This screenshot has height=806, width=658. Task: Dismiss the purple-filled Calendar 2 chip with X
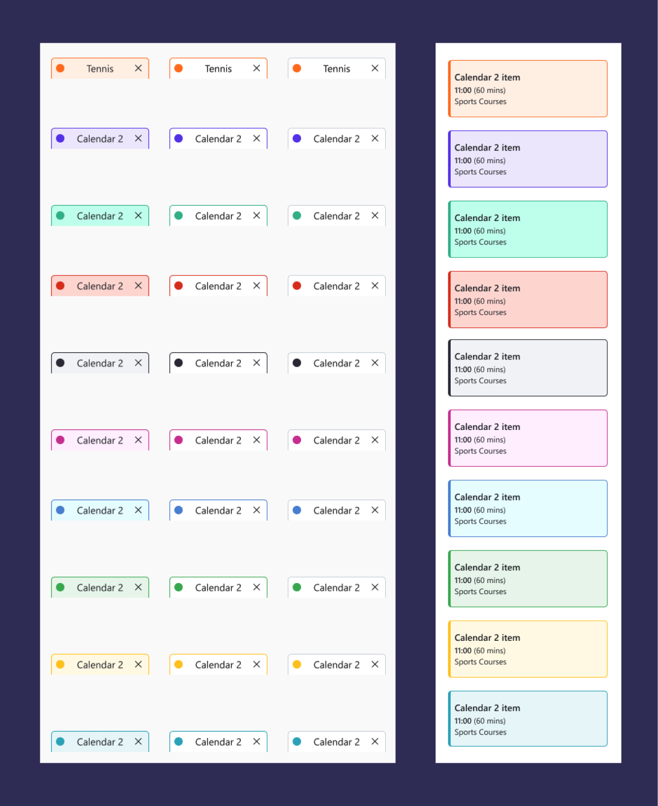point(138,138)
